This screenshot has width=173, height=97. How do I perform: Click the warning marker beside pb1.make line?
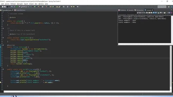(x=1, y=82)
